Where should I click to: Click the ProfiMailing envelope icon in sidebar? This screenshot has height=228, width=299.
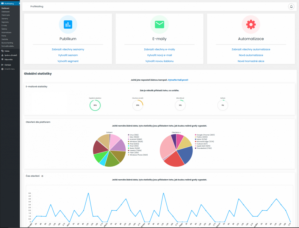[x=2, y=3]
